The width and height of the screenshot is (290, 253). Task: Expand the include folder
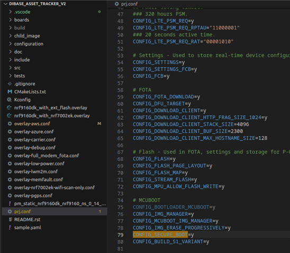click(11, 60)
